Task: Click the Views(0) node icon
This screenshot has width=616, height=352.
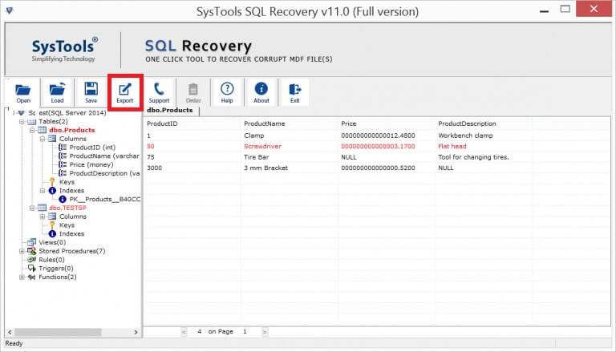Action: click(x=31, y=242)
